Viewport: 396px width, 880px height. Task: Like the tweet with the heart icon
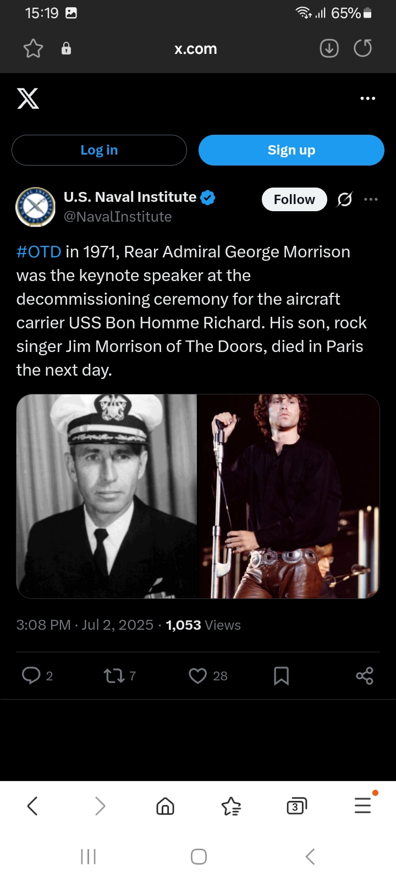(x=197, y=675)
